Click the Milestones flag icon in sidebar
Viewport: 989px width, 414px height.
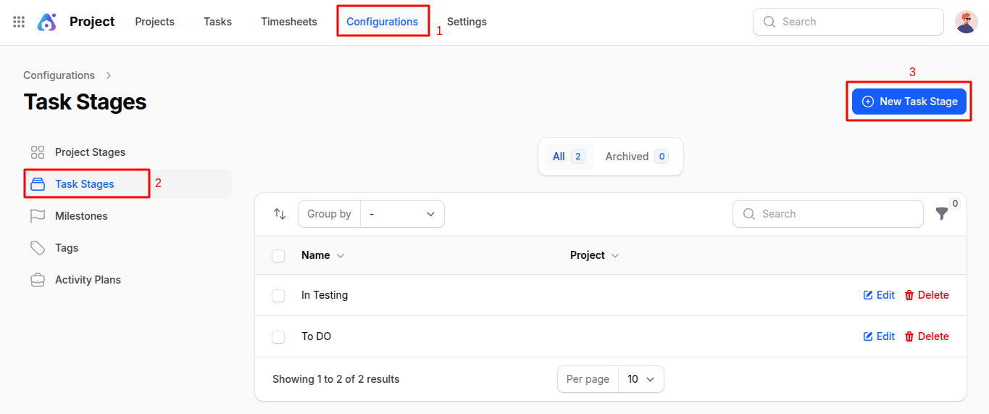click(x=38, y=216)
